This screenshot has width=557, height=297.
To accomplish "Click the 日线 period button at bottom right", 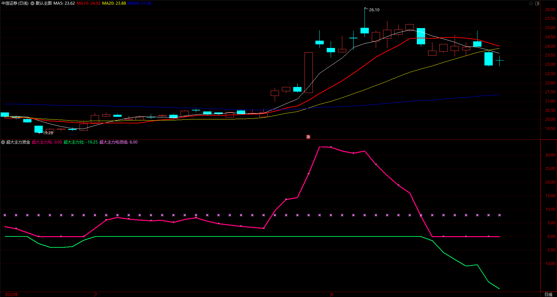I will tap(548, 294).
